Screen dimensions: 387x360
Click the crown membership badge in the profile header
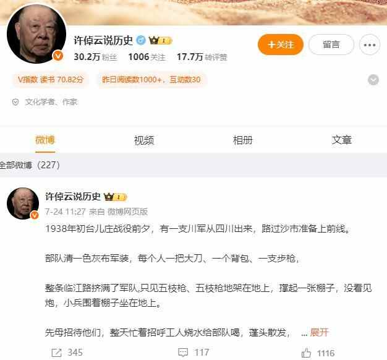point(160,40)
